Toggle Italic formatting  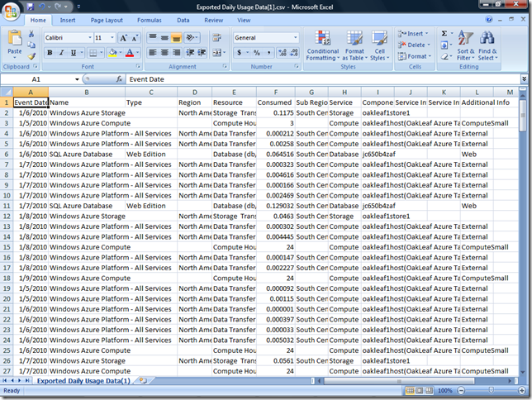point(61,53)
